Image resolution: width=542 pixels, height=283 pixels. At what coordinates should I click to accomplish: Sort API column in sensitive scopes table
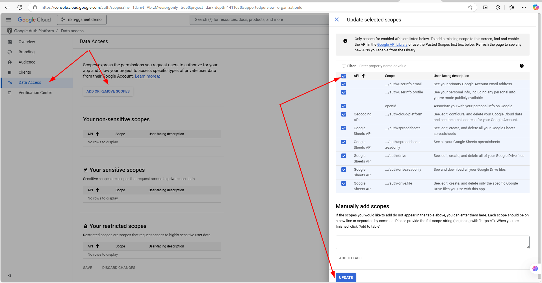[x=97, y=190]
